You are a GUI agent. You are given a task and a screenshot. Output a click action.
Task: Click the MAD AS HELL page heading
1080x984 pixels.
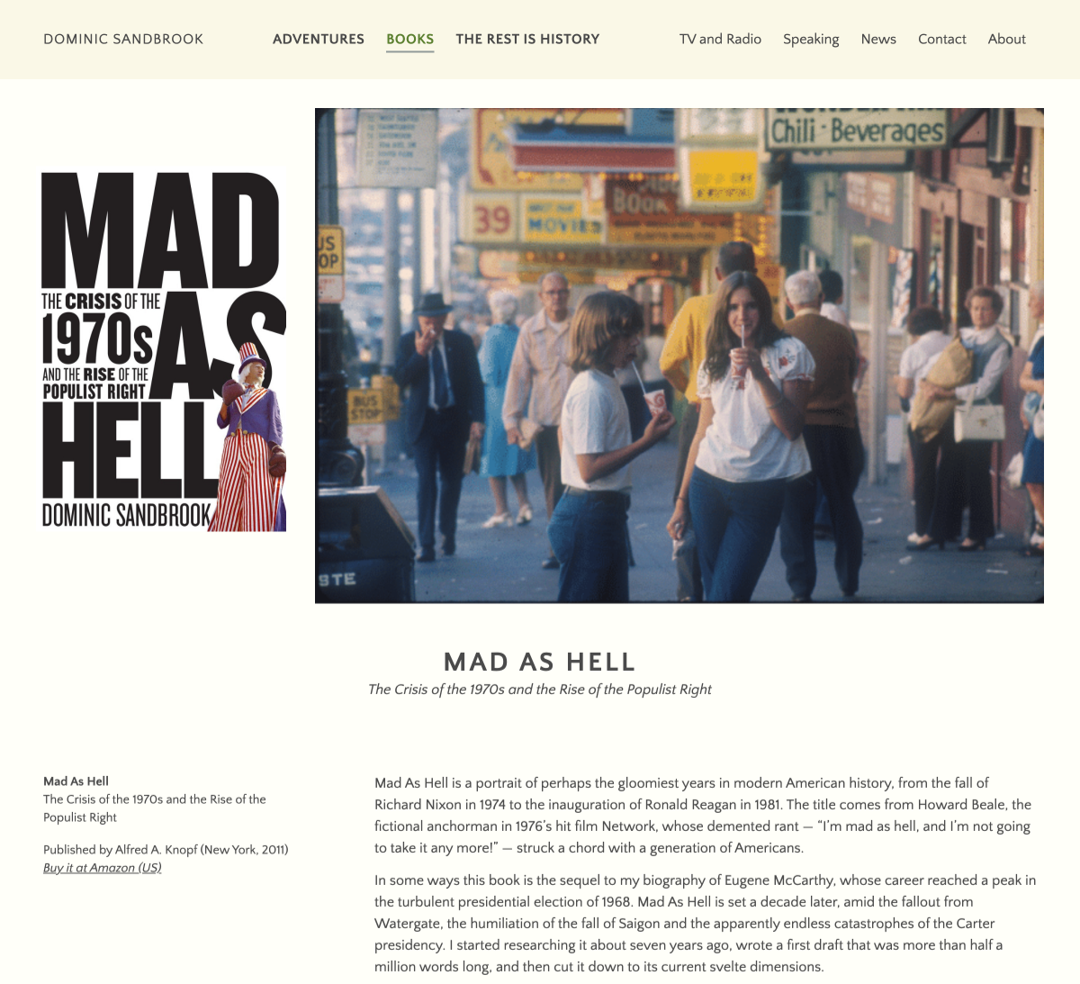tap(540, 662)
